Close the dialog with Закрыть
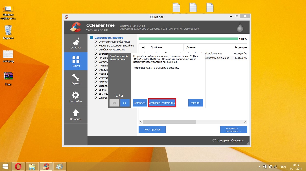306x171 pixels. point(196,103)
